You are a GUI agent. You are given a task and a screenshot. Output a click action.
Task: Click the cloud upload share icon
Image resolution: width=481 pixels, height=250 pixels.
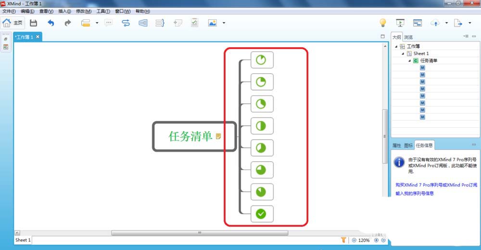[x=435, y=23]
